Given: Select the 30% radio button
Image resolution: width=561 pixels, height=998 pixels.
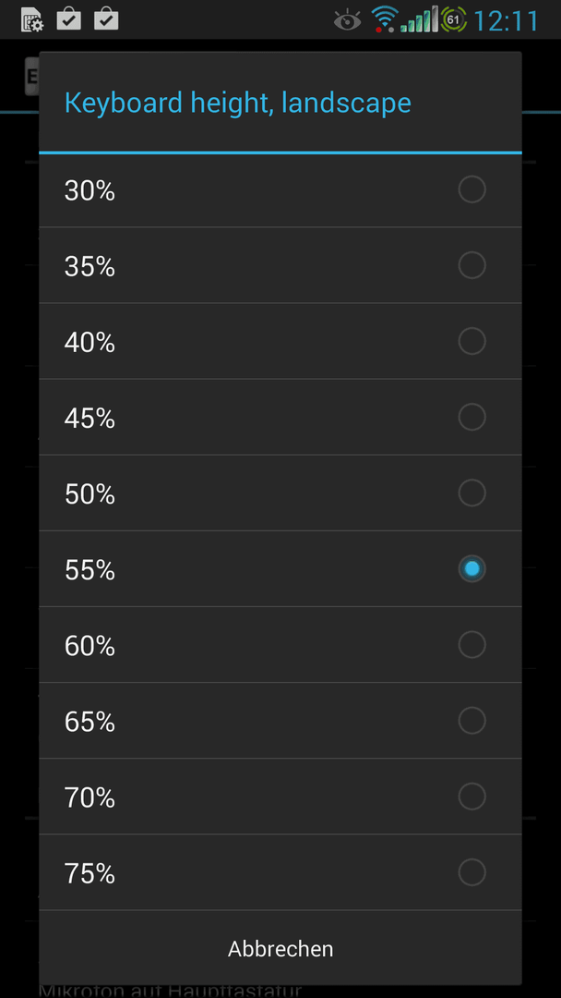Looking at the screenshot, I should tap(471, 189).
